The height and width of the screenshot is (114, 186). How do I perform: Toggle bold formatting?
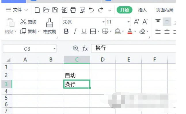pyautogui.click(x=66, y=31)
